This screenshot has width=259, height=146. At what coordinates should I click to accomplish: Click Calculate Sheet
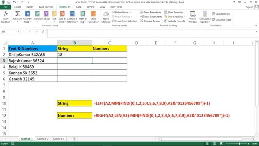221,20
